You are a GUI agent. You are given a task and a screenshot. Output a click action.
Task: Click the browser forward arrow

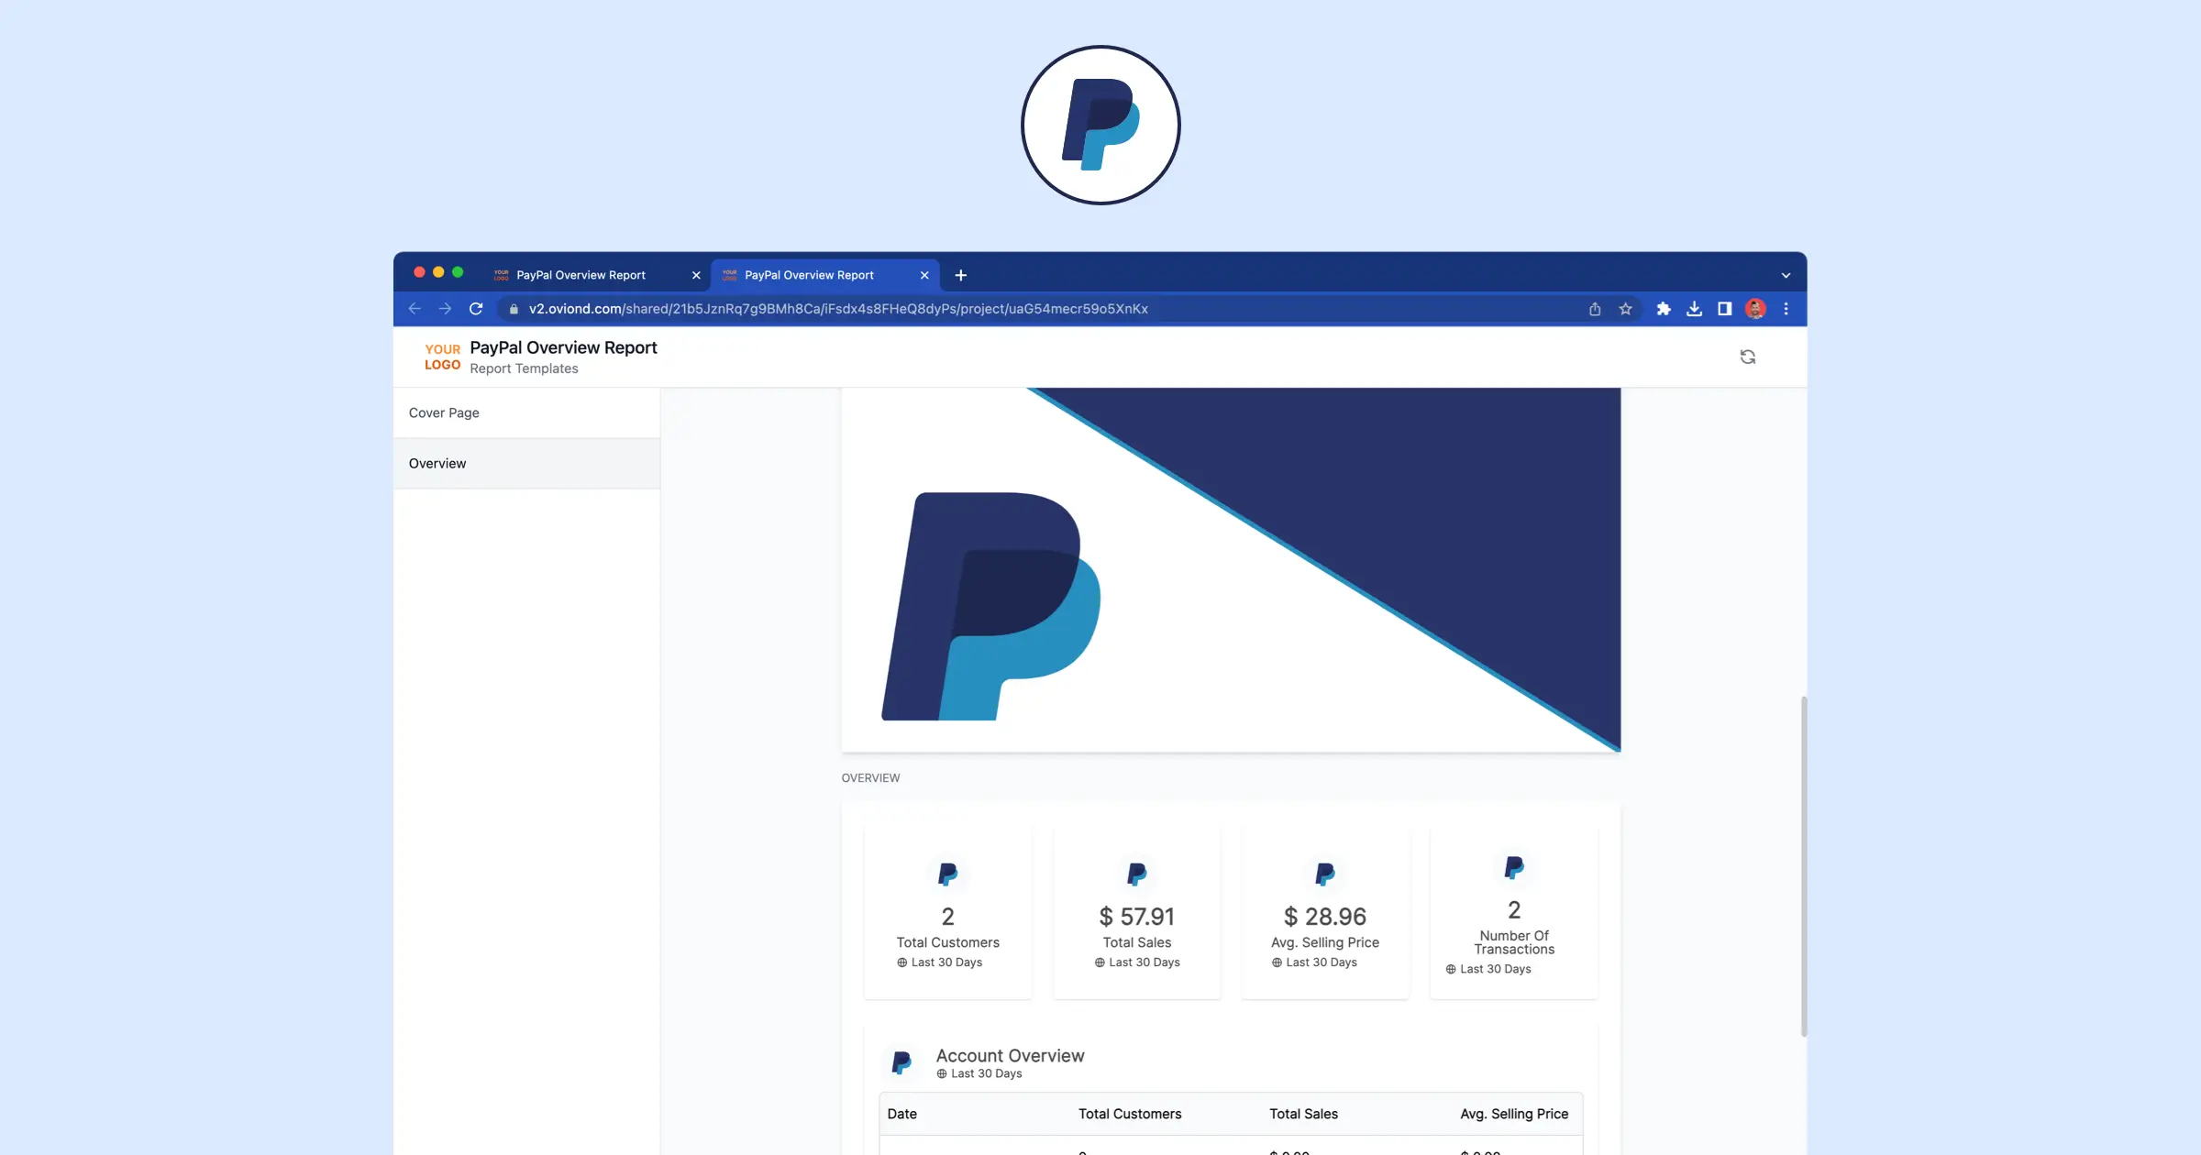(x=445, y=309)
